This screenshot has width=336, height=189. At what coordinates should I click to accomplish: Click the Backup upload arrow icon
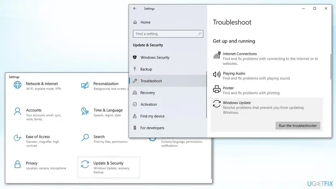[x=135, y=69]
